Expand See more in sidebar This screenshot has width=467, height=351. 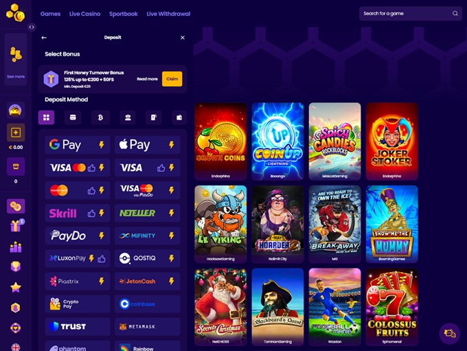(16, 76)
